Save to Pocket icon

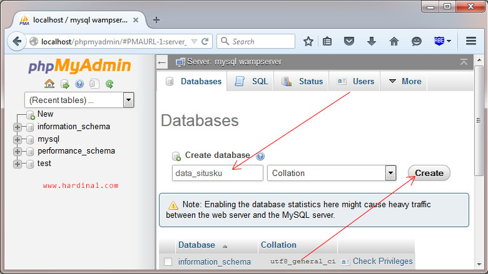(x=349, y=41)
